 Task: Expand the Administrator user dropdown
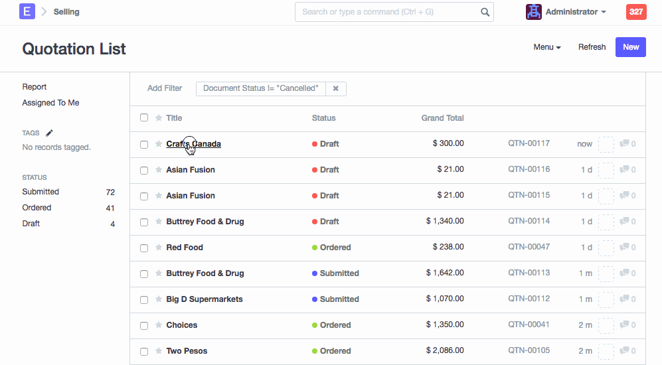[x=575, y=12]
